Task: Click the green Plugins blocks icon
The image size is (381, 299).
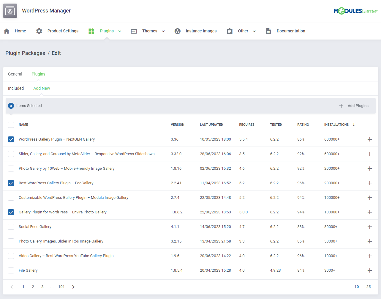Action: 91,31
